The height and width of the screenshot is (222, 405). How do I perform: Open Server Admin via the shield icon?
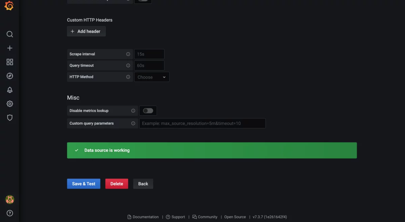tap(9, 117)
